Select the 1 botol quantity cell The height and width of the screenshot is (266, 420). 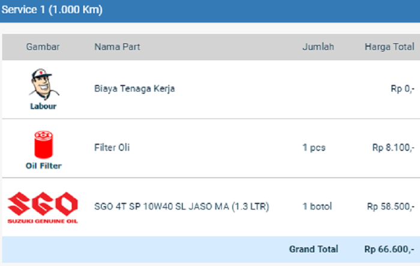coord(317,207)
